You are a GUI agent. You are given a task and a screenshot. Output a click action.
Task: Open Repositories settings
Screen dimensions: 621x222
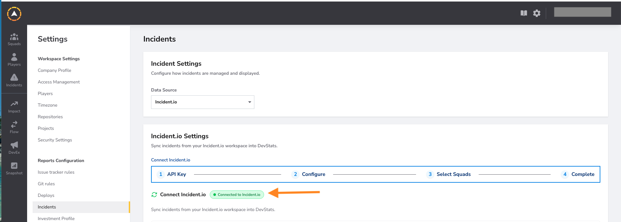50,117
